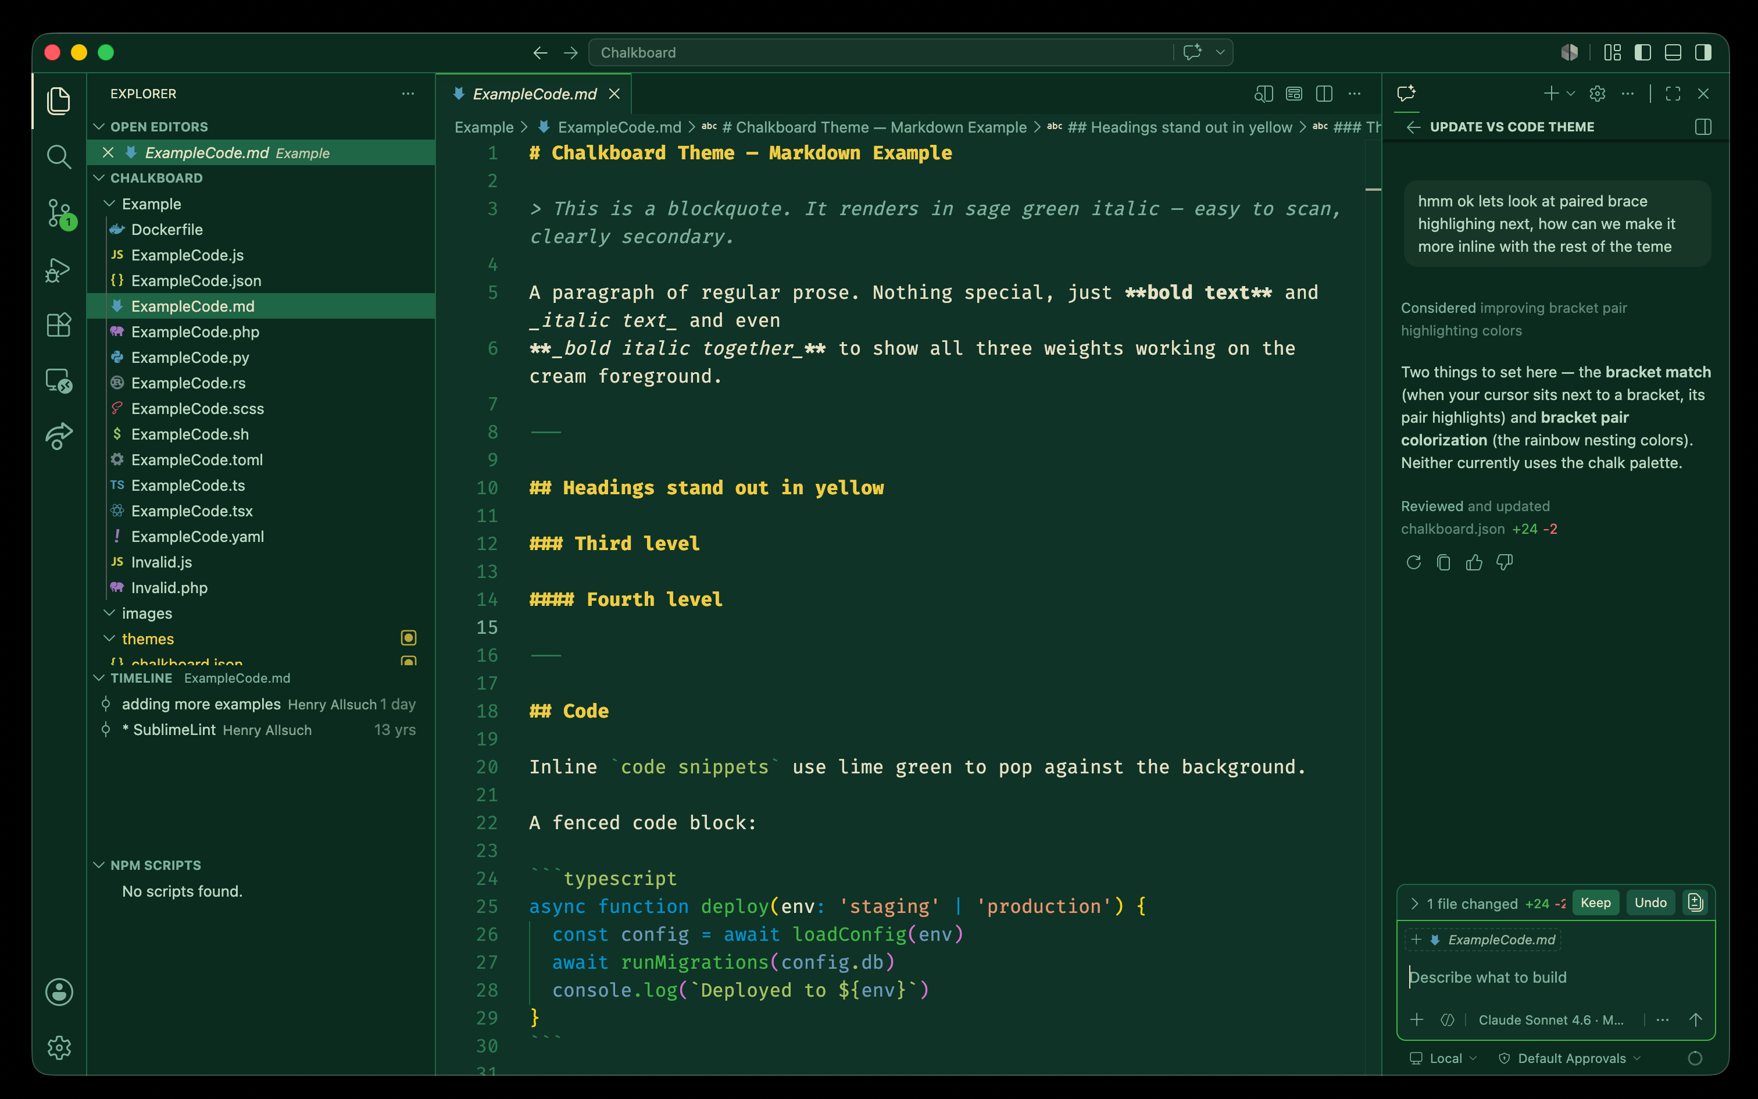This screenshot has height=1099, width=1758.
Task: Open Run and Debug view
Action: [x=59, y=270]
